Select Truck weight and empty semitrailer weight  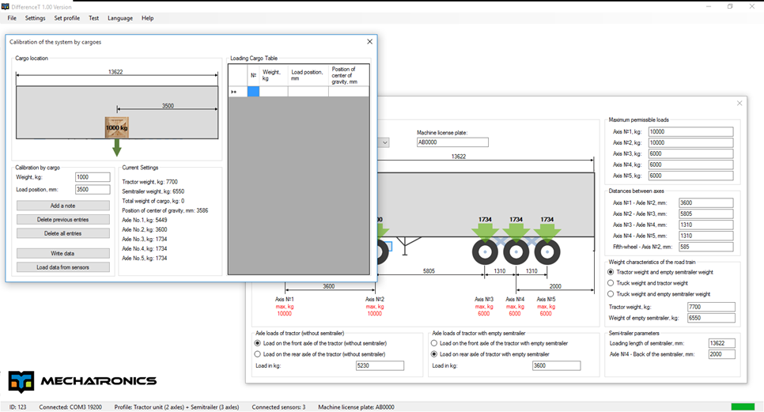click(x=611, y=293)
